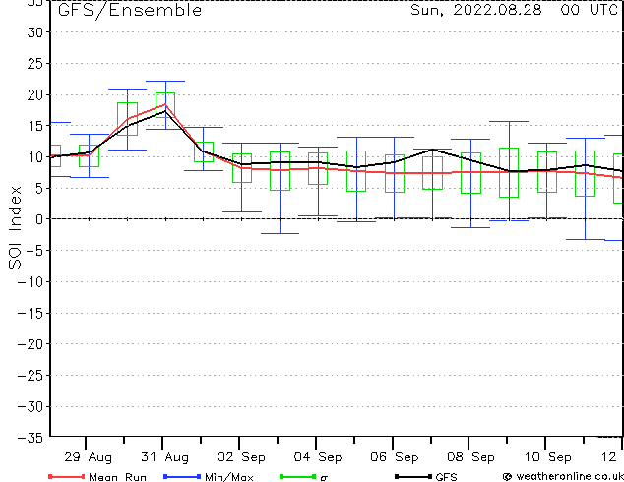Click the SOI Index axis label

click(x=15, y=227)
